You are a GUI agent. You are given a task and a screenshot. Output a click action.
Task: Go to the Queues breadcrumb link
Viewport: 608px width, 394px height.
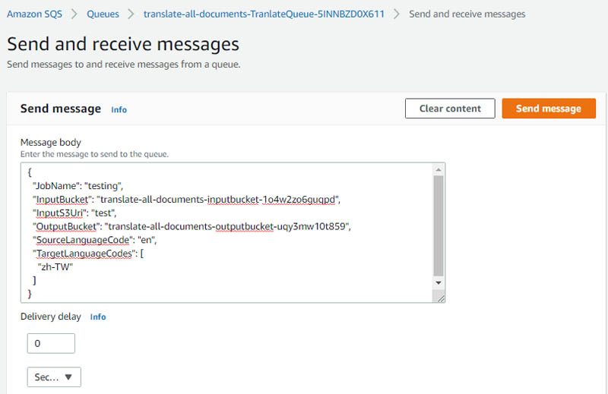tap(103, 14)
